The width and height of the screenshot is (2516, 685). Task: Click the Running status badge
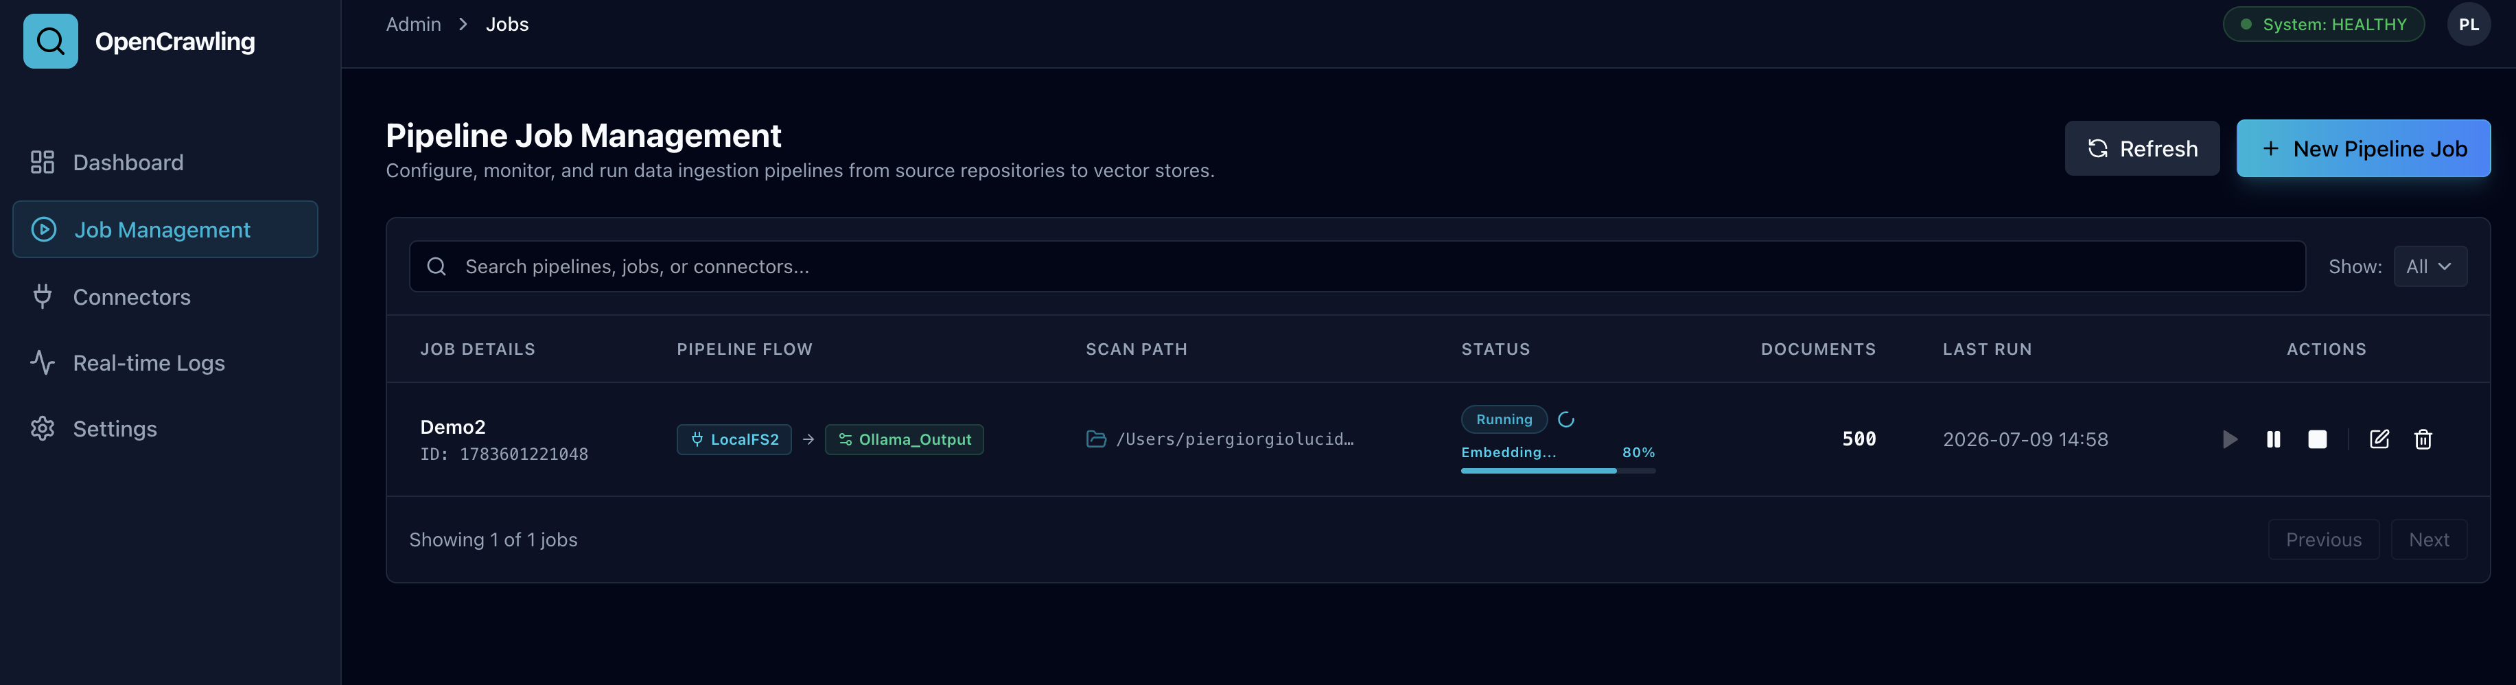point(1504,419)
